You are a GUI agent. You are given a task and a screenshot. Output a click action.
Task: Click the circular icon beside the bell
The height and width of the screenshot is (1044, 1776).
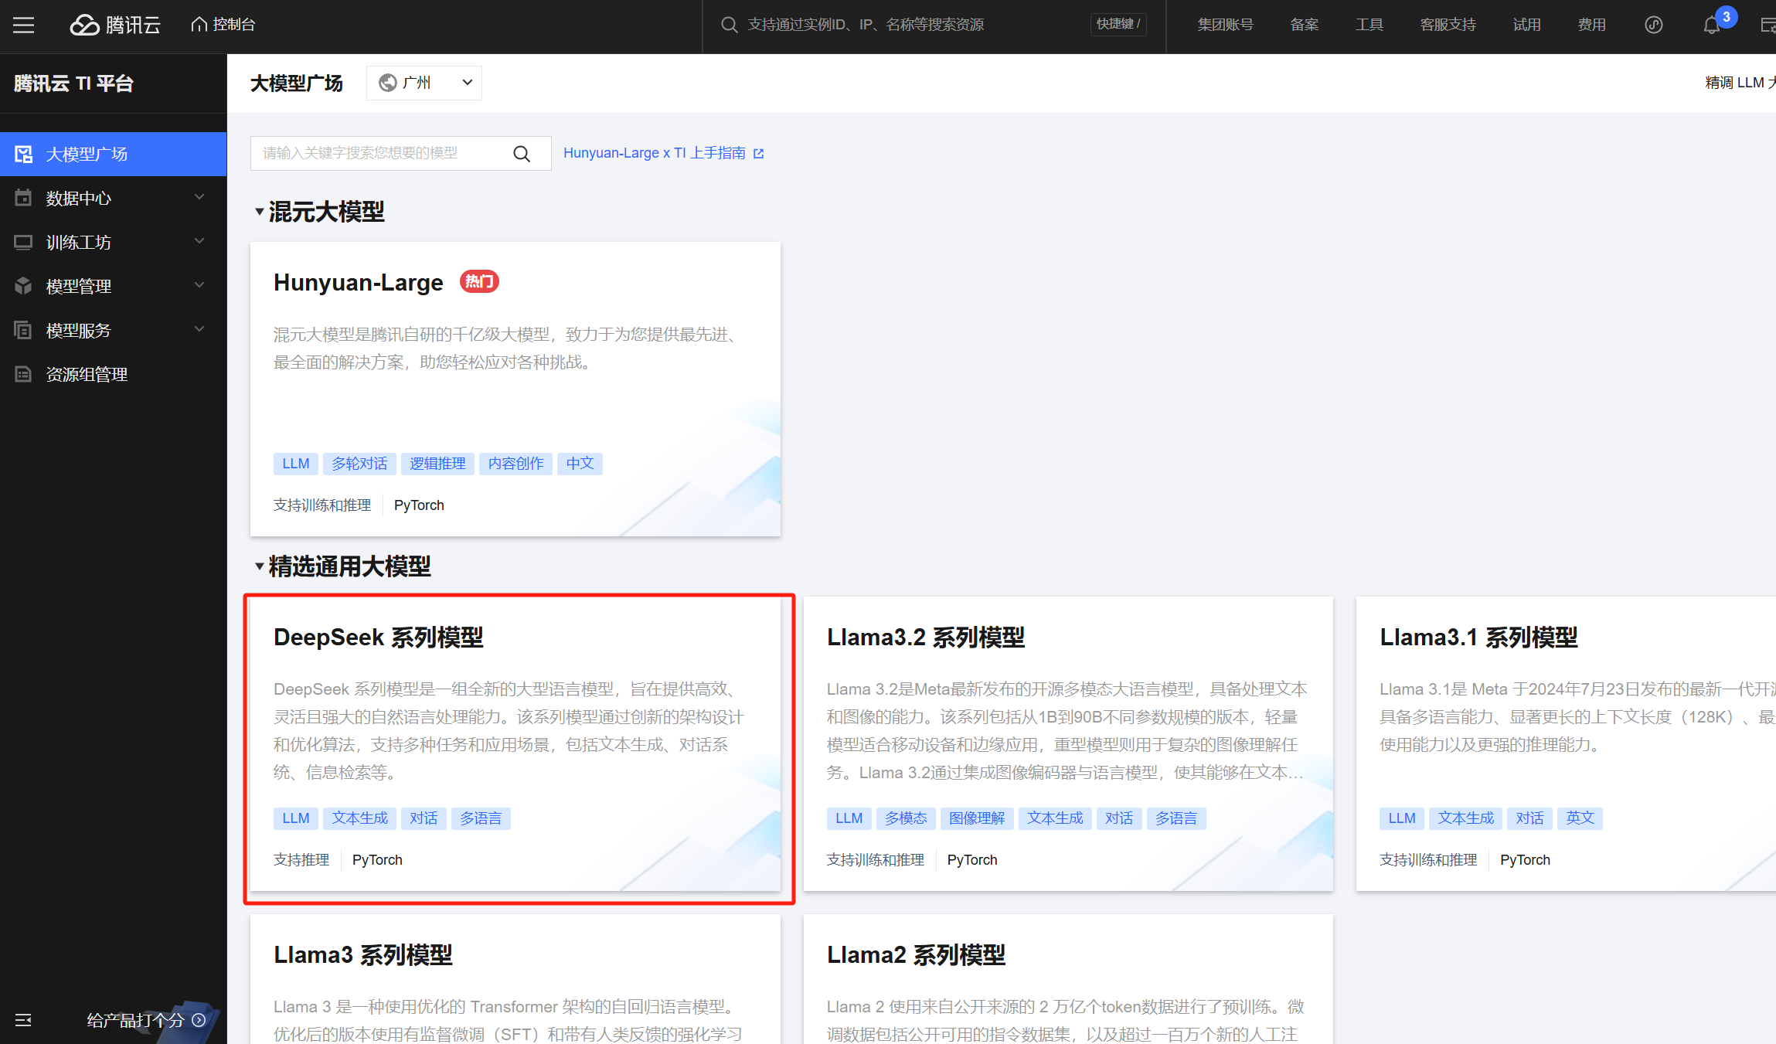click(x=1653, y=25)
